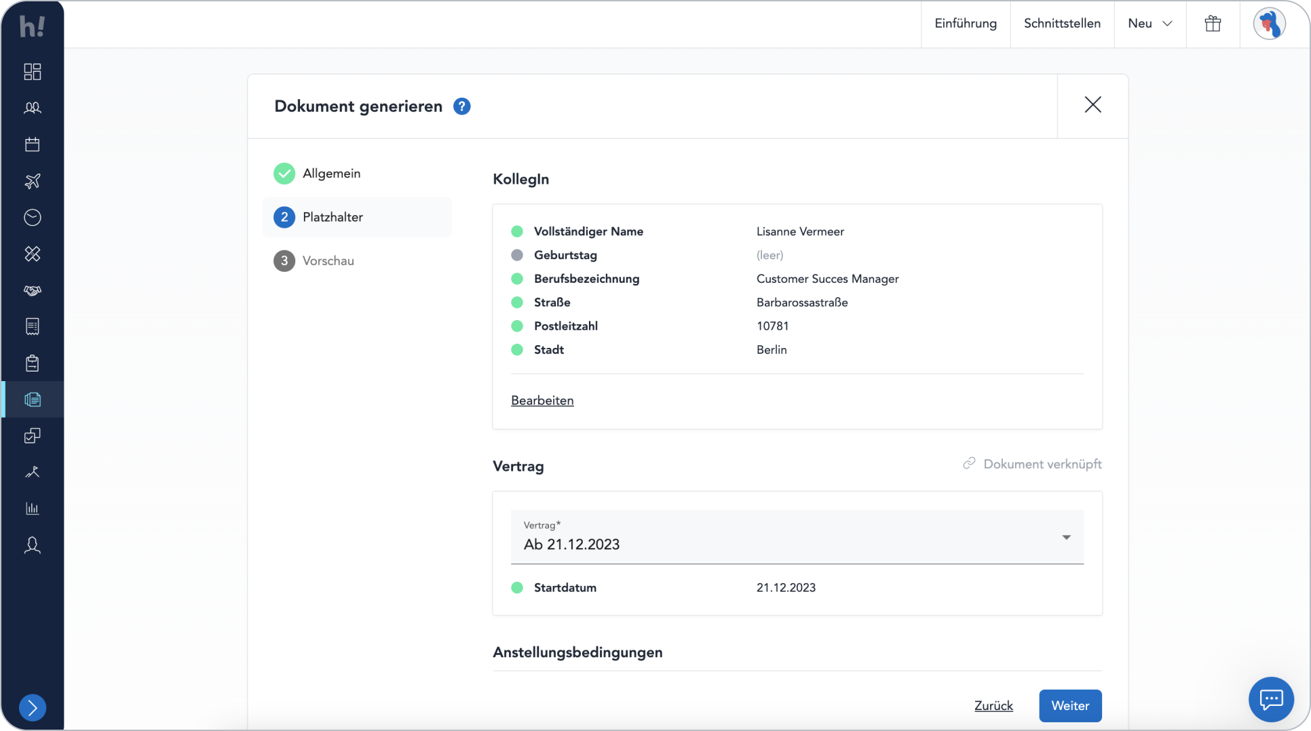Select the Vorschau step
Screen dimensions: 1311x731
pos(328,261)
